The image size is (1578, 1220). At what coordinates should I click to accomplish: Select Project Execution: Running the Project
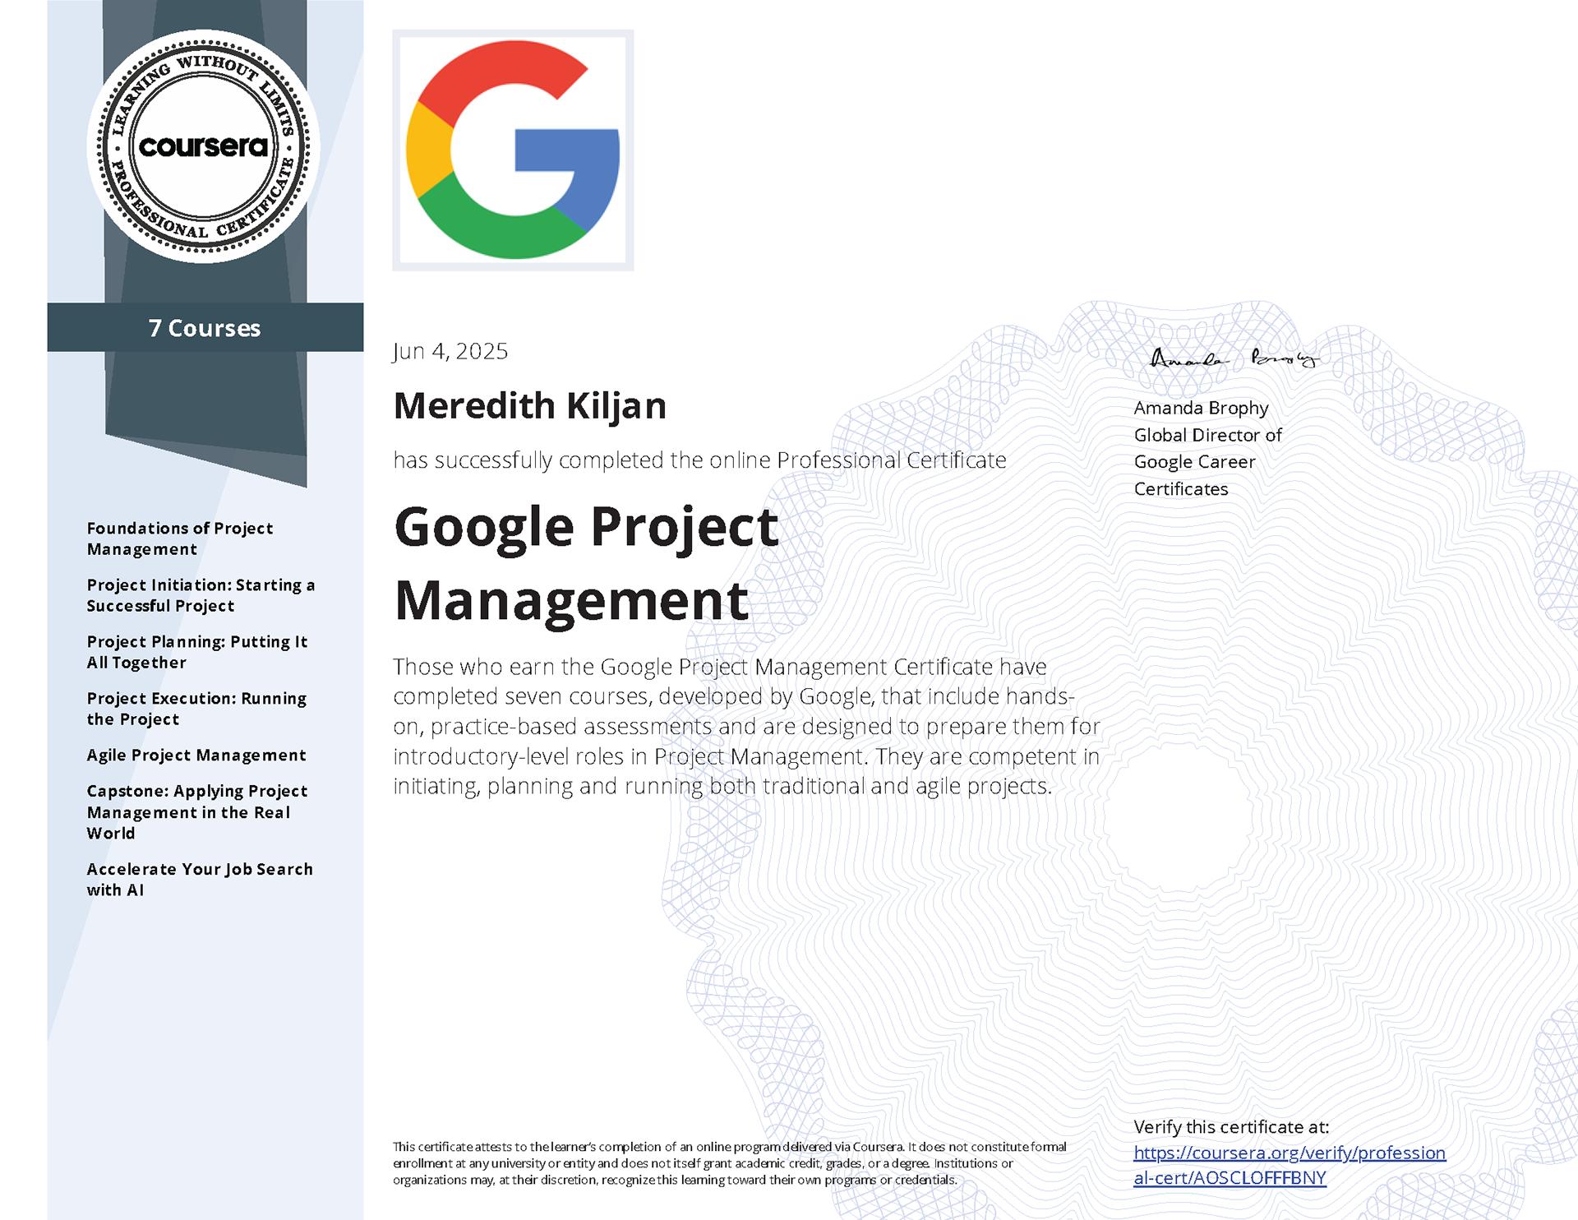[196, 709]
